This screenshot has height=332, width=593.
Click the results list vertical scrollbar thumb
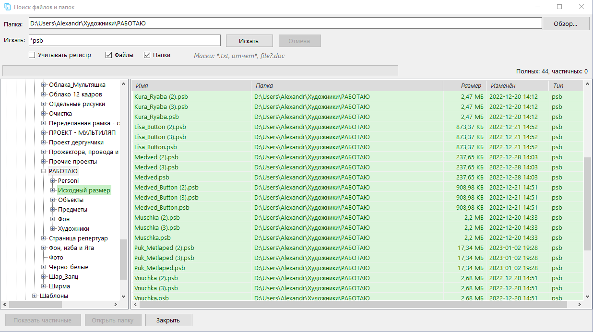[x=587, y=203]
